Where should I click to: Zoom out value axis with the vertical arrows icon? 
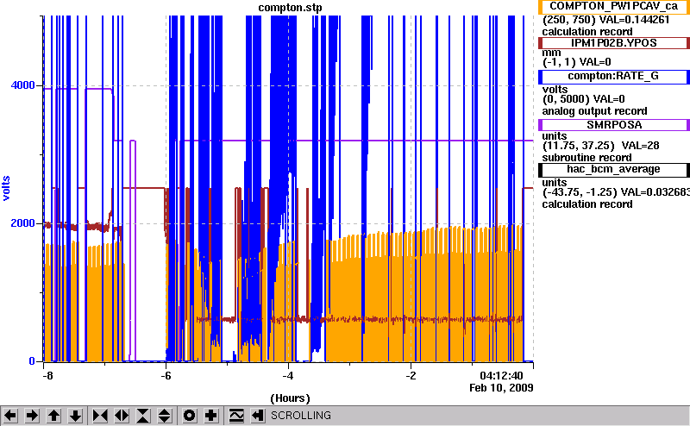165,416
